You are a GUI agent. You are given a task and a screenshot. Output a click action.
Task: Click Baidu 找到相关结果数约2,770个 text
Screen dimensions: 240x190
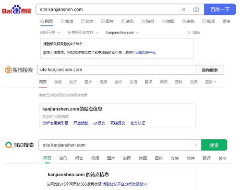point(63,44)
